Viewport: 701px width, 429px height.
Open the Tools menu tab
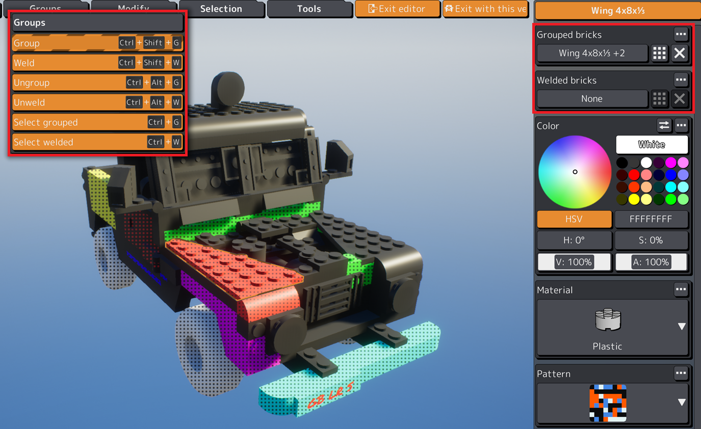[309, 9]
